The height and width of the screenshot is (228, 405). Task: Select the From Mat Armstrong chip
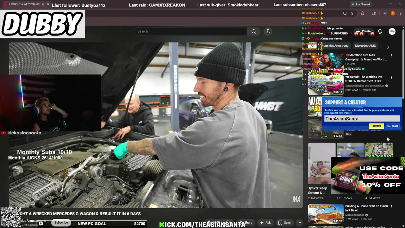(x=334, y=46)
